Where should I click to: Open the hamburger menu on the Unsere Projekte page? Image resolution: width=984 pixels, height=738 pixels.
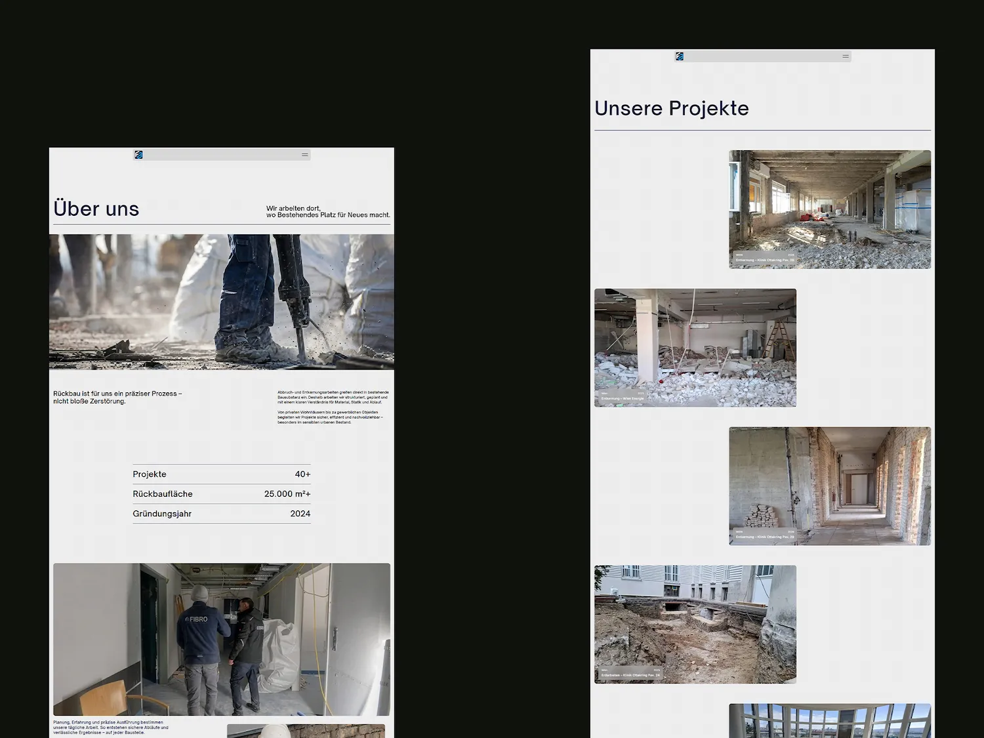click(846, 56)
